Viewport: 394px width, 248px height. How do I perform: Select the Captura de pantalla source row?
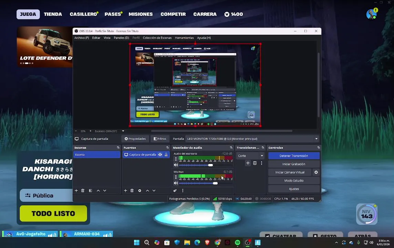pos(146,155)
